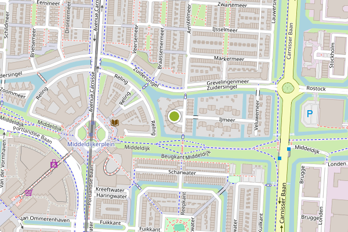
Task: Click the Reepkant street label
Action: click(x=183, y=204)
